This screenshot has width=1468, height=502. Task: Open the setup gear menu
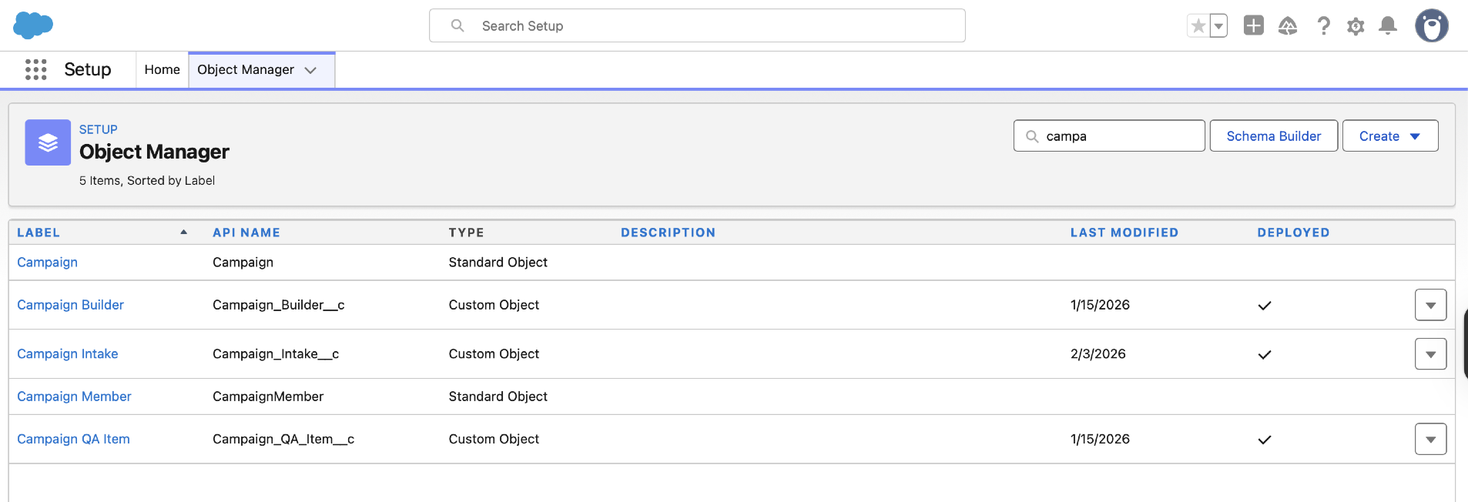click(1356, 26)
